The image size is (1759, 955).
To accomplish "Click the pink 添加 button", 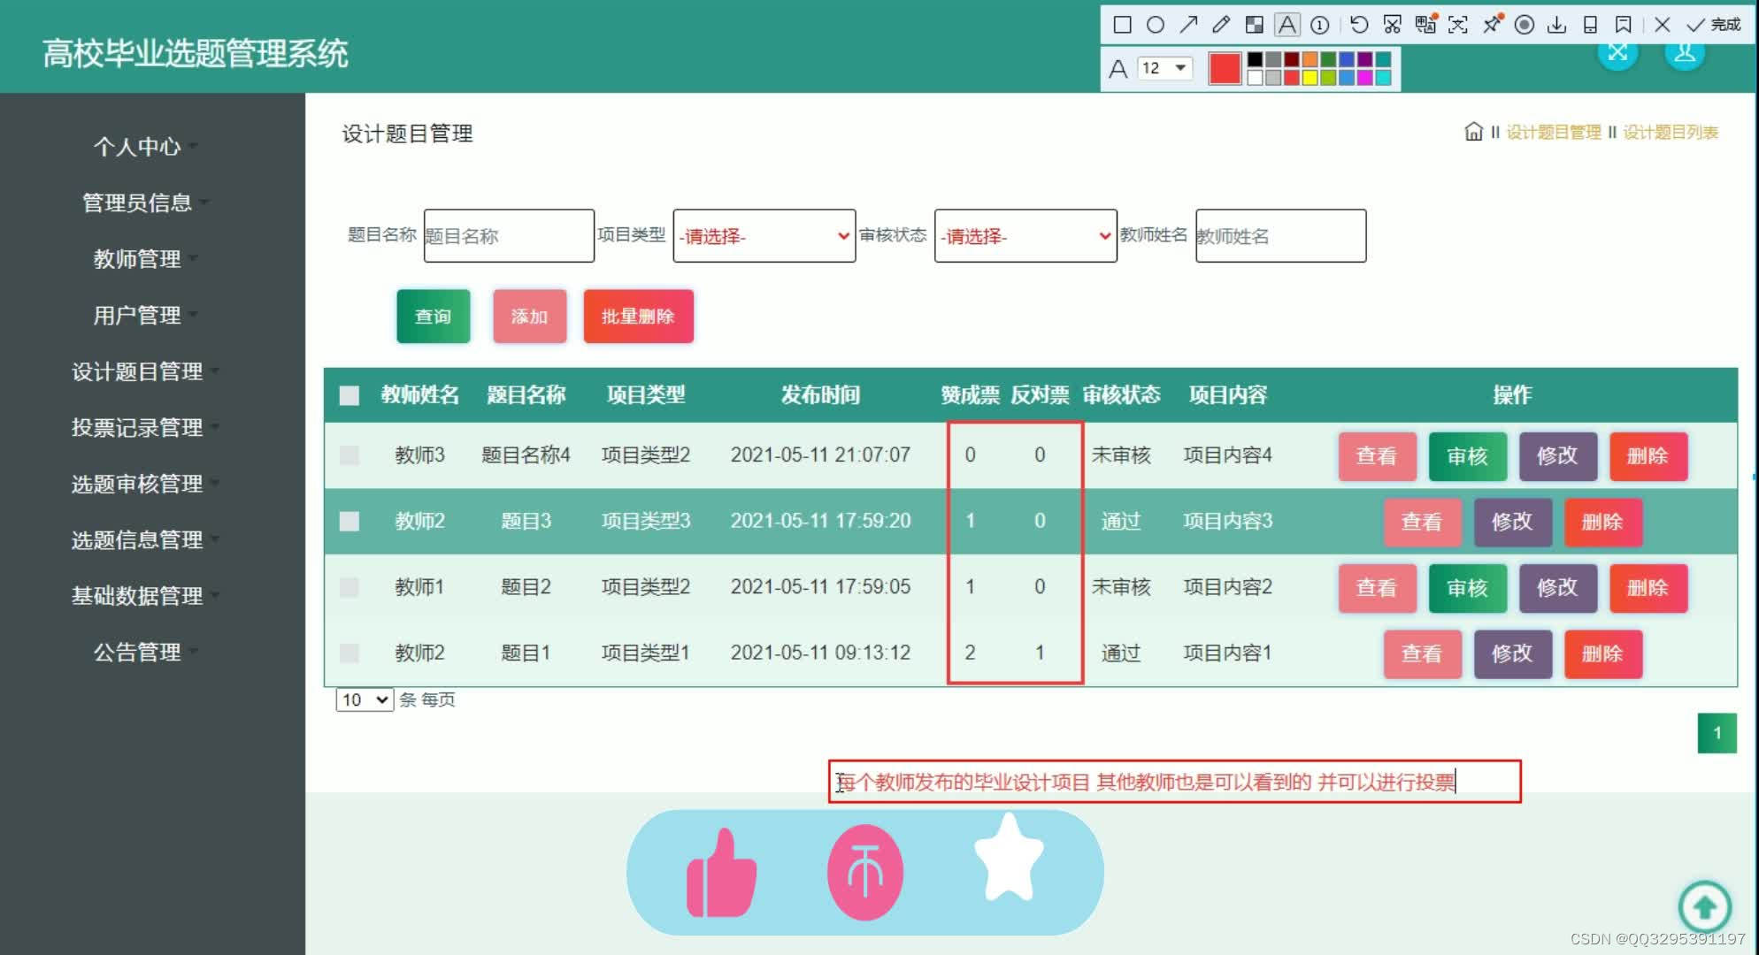I will [529, 317].
